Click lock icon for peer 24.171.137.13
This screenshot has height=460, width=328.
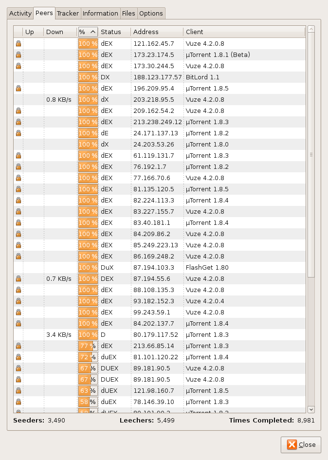(x=18, y=133)
